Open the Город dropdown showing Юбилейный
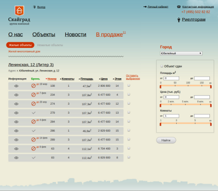 [181, 53]
